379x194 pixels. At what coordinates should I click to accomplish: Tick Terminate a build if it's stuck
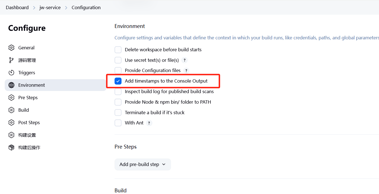(x=118, y=113)
